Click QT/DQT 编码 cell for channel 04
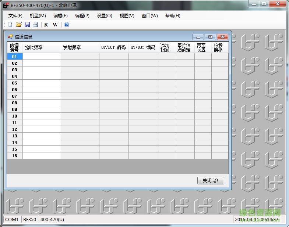The width and height of the screenshot is (289, 227). [x=143, y=76]
